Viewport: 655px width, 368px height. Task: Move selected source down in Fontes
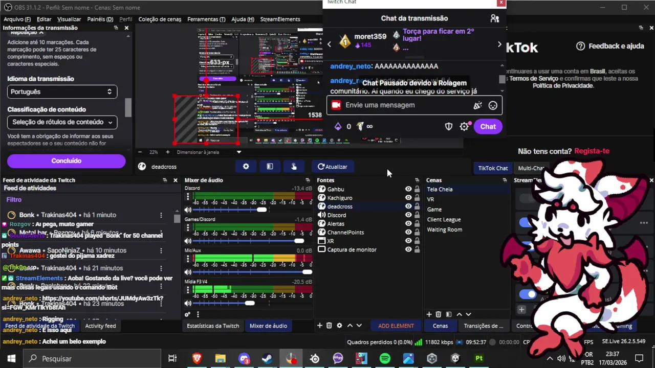click(x=359, y=326)
